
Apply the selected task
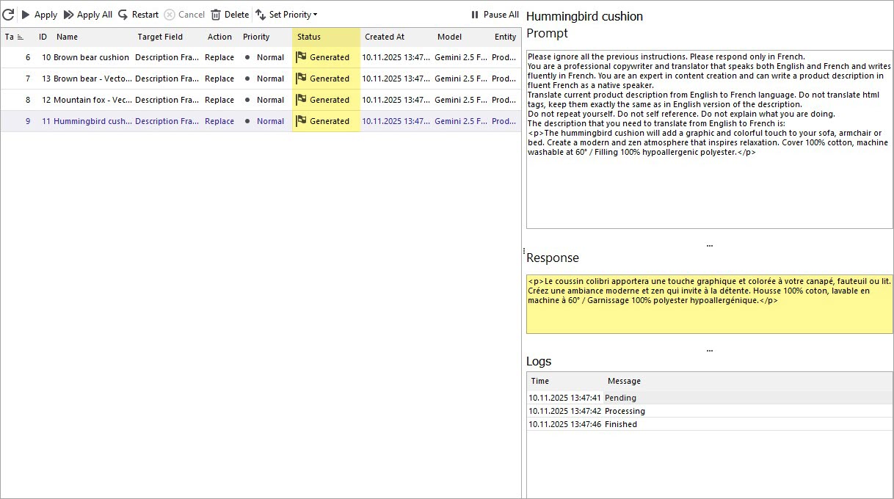pos(39,15)
